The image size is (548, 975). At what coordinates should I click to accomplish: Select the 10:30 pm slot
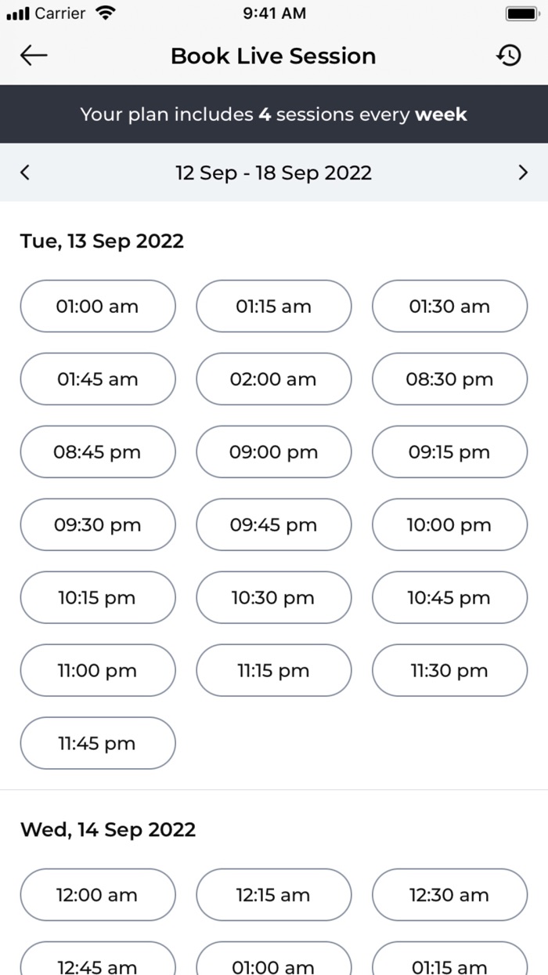coord(273,598)
